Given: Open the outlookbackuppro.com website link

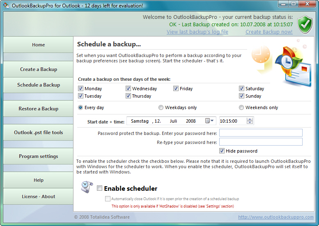Looking at the screenshot, I should (275, 217).
